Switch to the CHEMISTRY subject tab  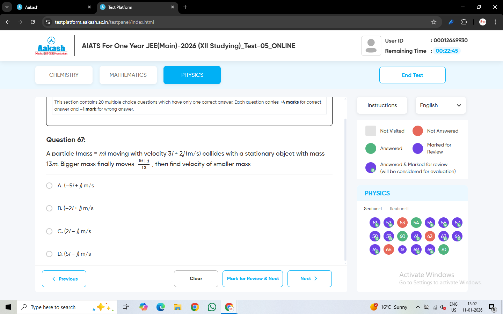click(x=64, y=75)
